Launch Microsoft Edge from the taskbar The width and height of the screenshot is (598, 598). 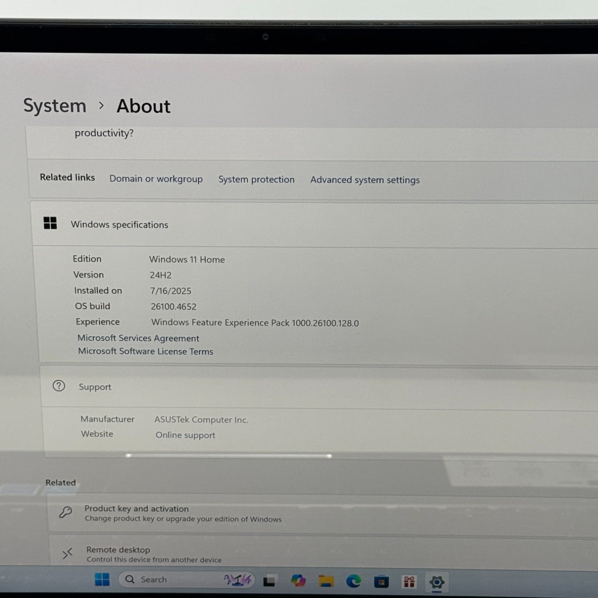(353, 582)
